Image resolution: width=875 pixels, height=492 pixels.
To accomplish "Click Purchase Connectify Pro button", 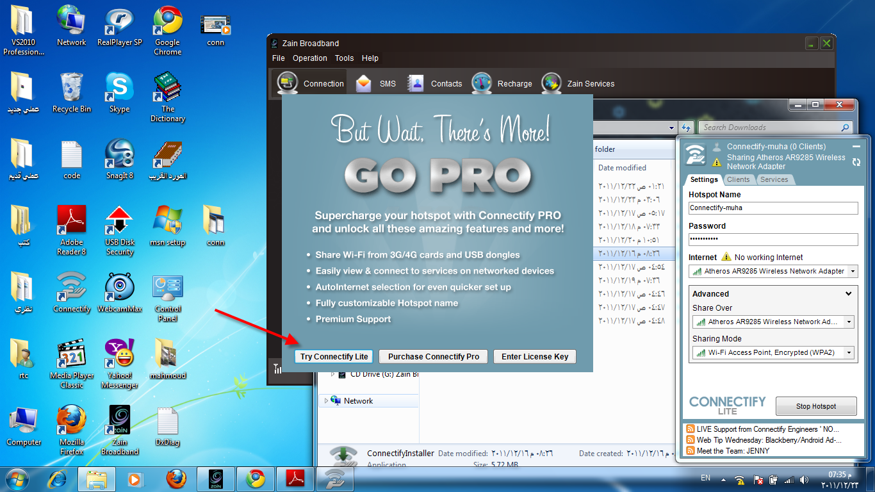I will point(434,357).
